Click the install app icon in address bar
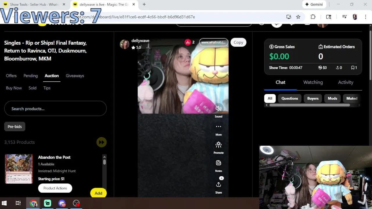372x209 pixels. pos(289,17)
